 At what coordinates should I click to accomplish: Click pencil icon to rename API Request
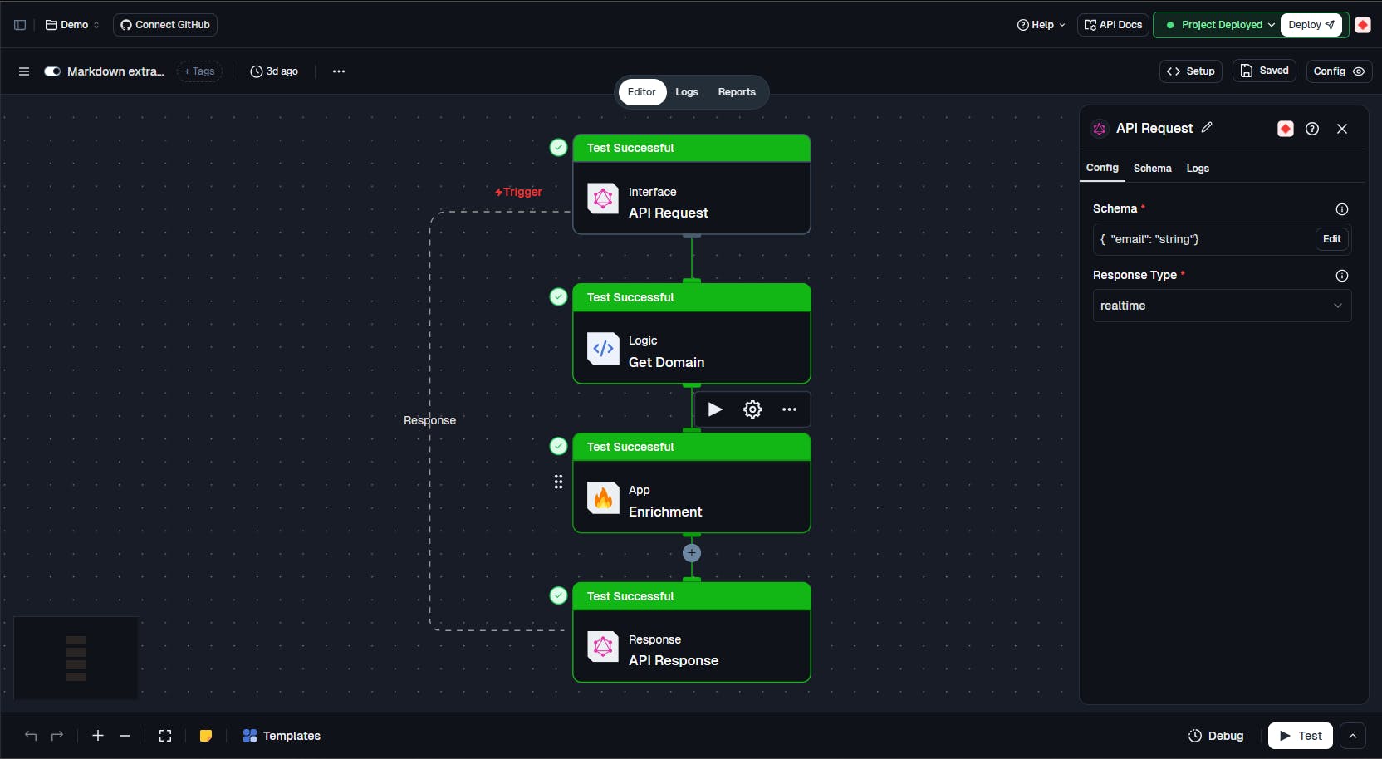tap(1207, 128)
